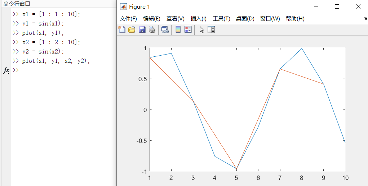The height and width of the screenshot is (186, 368).
Task: Click the fx function browser icon
Action: [6, 70]
